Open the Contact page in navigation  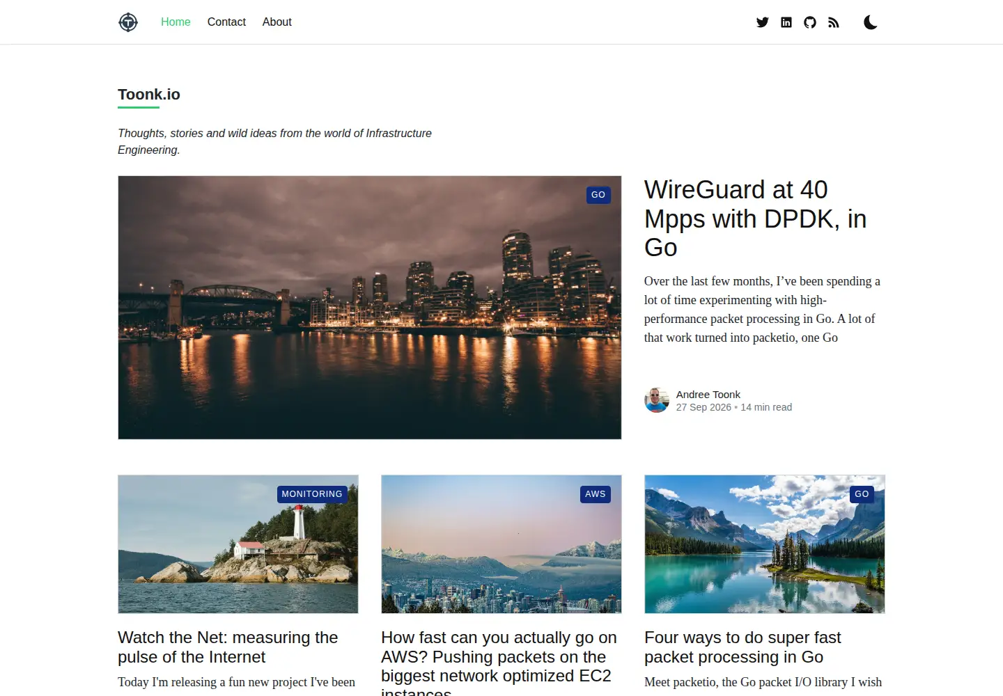pos(226,22)
